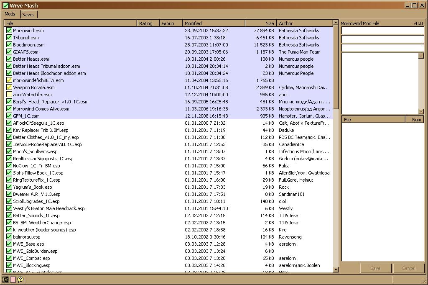Toggle the Tribunal.esm checkbox
Viewport: 428px width, 285px height.
pyautogui.click(x=9, y=37)
